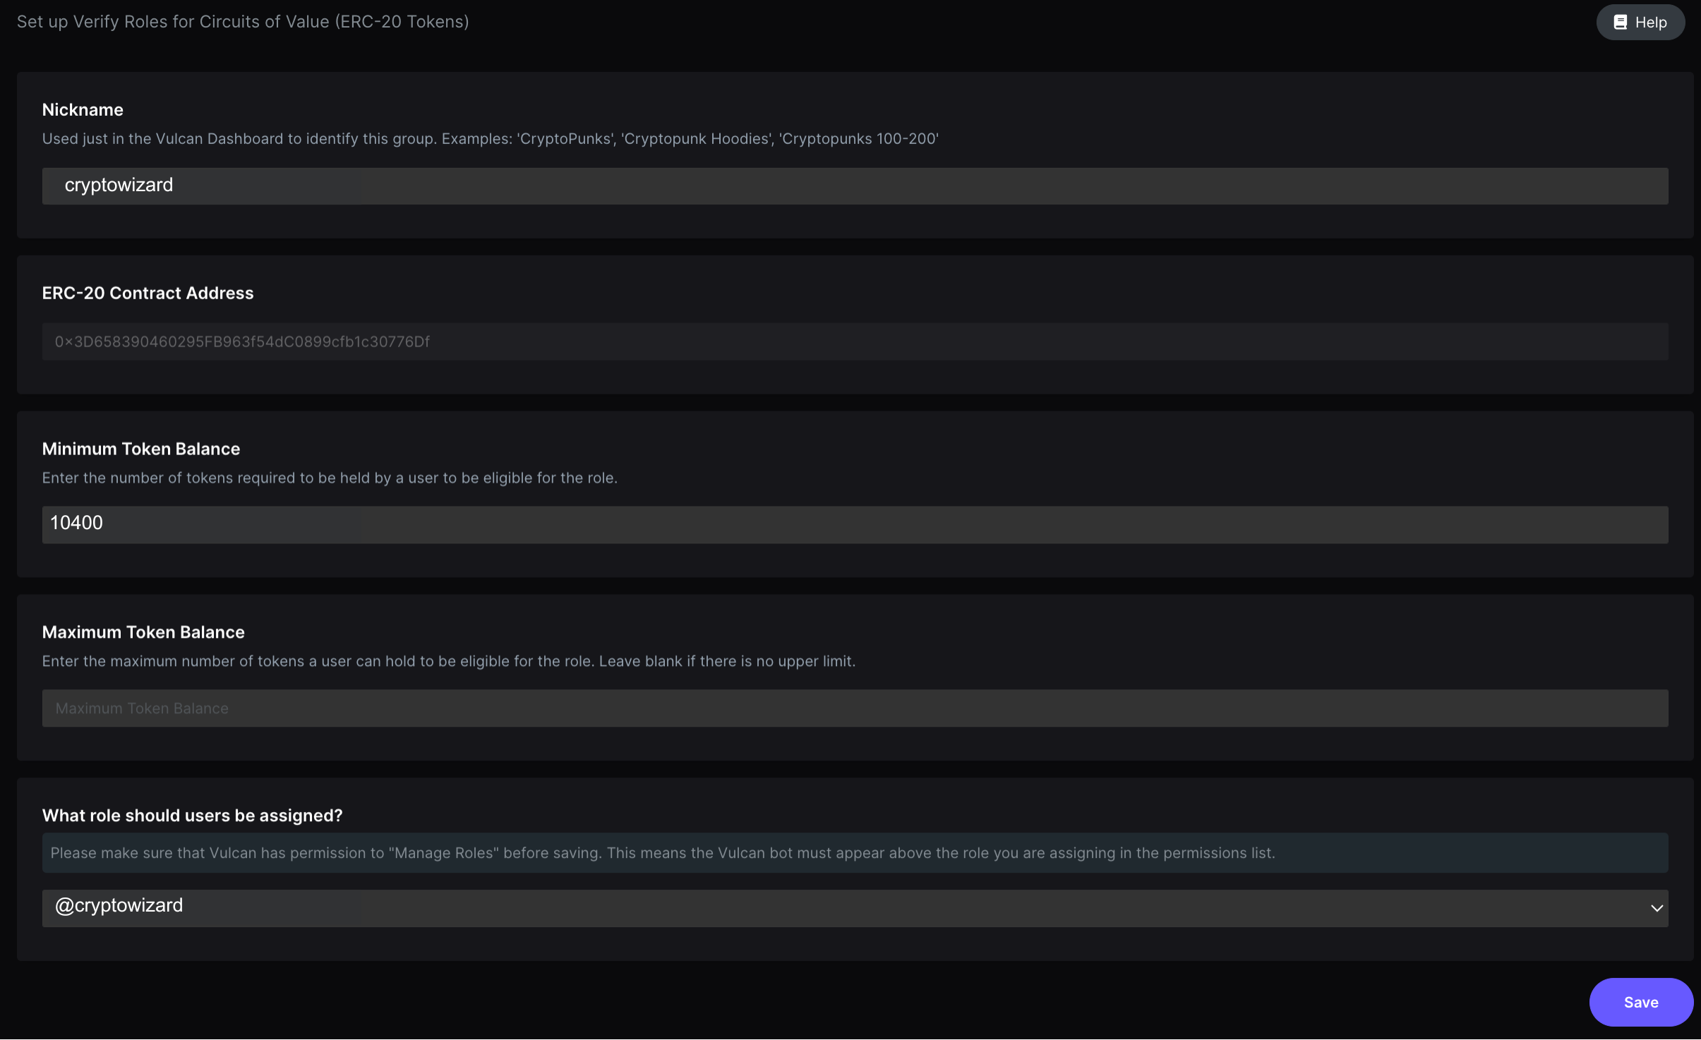Screen dimensions: 1701x1040
Task: Click the Manage Roles permission notice banner
Action: click(x=855, y=852)
